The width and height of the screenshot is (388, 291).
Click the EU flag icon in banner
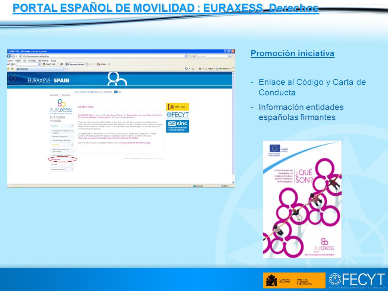click(x=13, y=79)
